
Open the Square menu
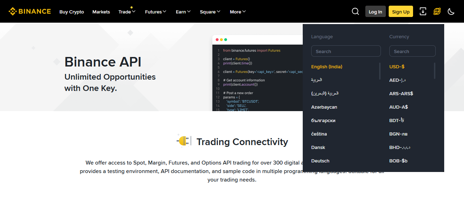[210, 12]
